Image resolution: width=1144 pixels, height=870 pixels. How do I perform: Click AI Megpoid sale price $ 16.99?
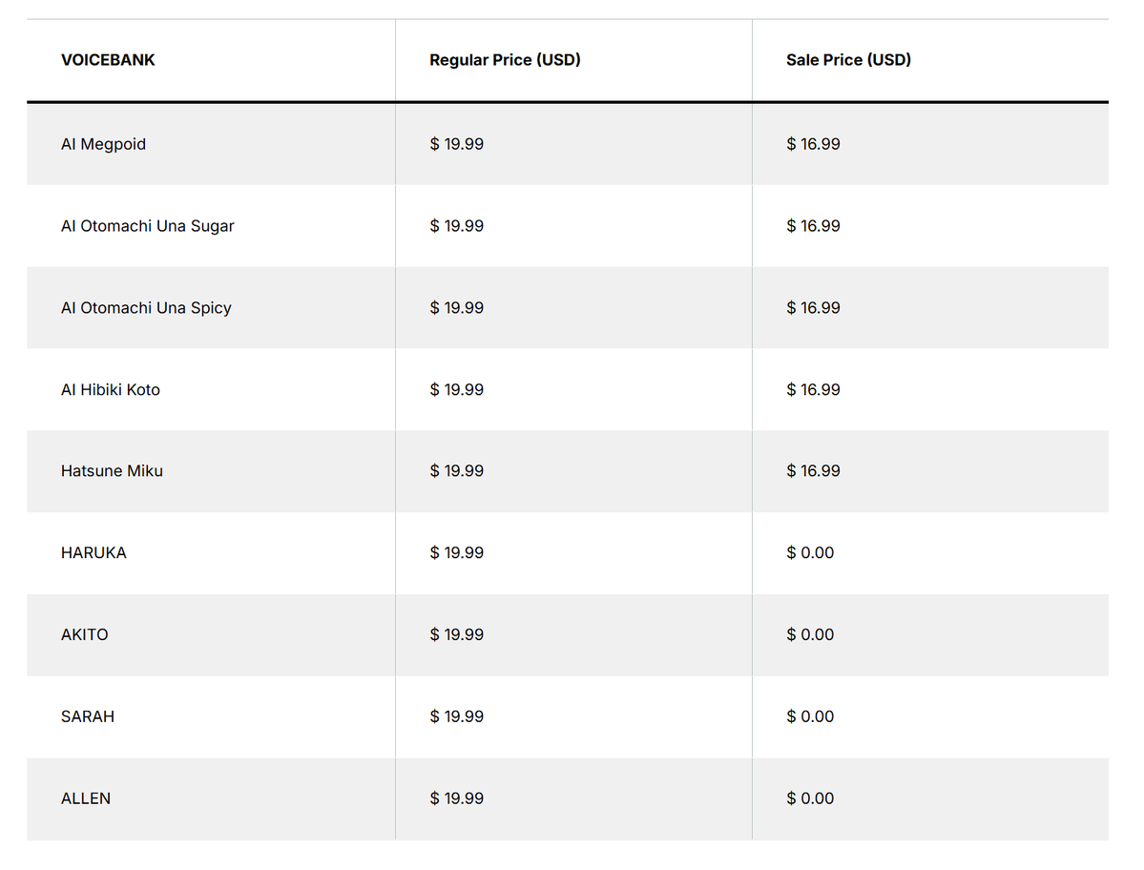(x=814, y=144)
